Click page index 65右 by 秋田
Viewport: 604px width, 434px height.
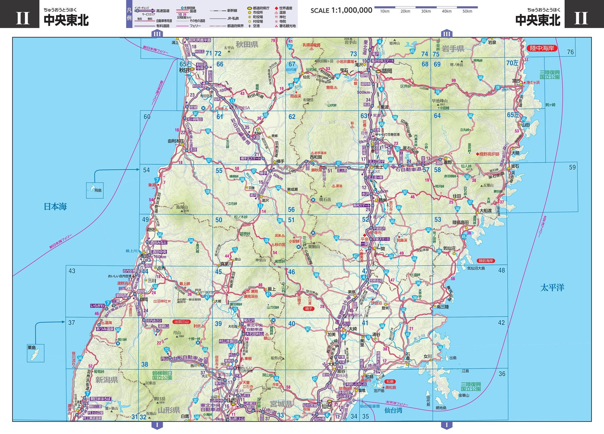(x=186, y=64)
